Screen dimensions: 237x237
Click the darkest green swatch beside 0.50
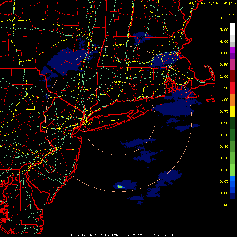click(x=233, y=123)
